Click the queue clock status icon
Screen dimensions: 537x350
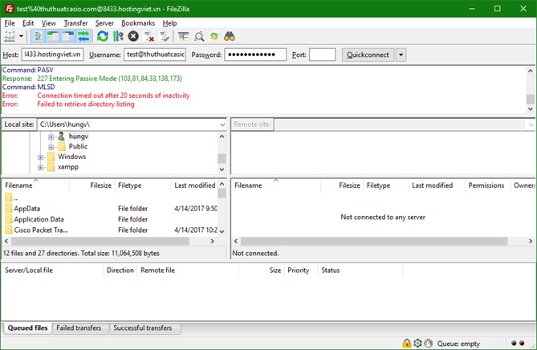[428, 343]
